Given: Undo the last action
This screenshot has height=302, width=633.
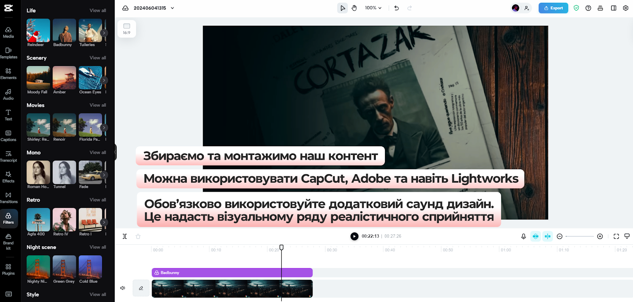Looking at the screenshot, I should tap(396, 8).
